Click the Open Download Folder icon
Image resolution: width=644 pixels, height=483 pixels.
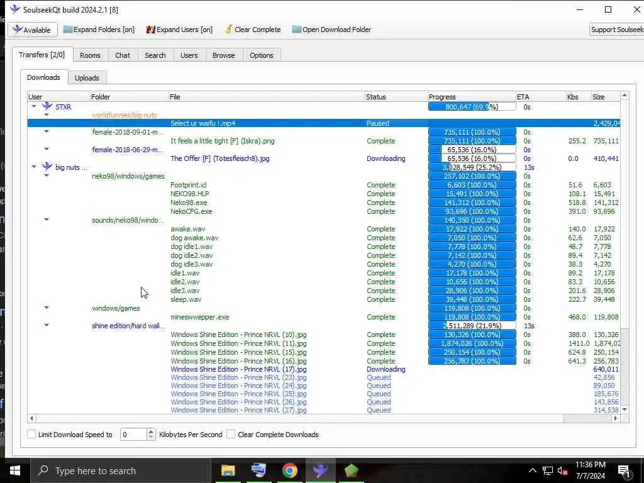click(x=297, y=30)
